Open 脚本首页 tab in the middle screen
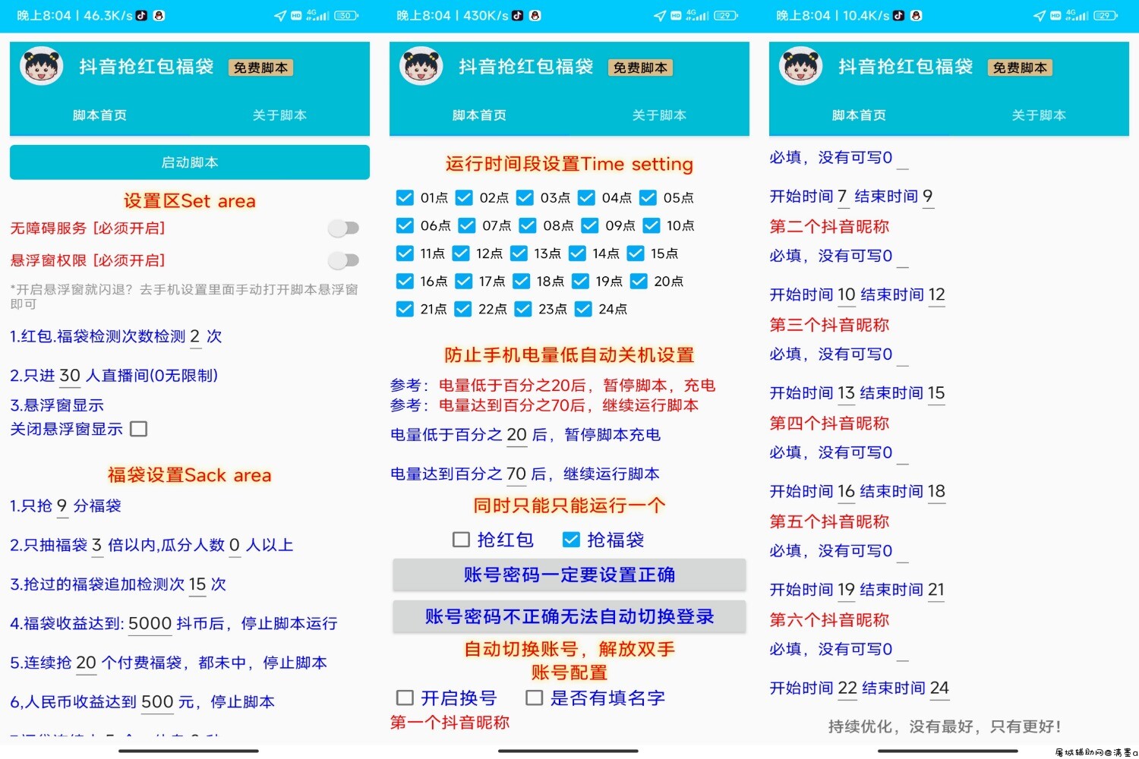Image resolution: width=1139 pixels, height=759 pixels. 479,115
